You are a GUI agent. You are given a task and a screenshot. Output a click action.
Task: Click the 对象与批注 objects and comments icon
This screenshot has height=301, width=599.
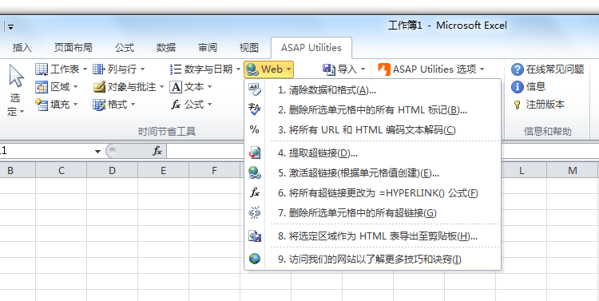99,87
